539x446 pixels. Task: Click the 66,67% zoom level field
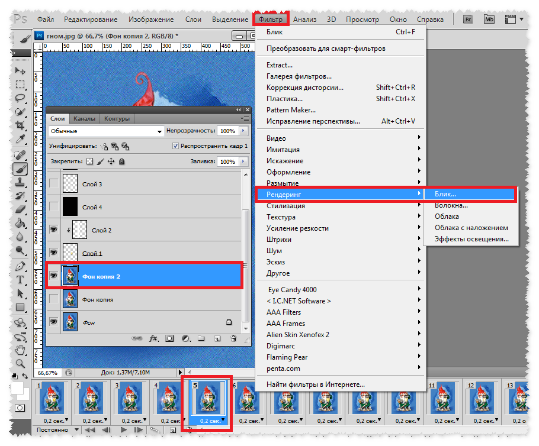(x=48, y=373)
